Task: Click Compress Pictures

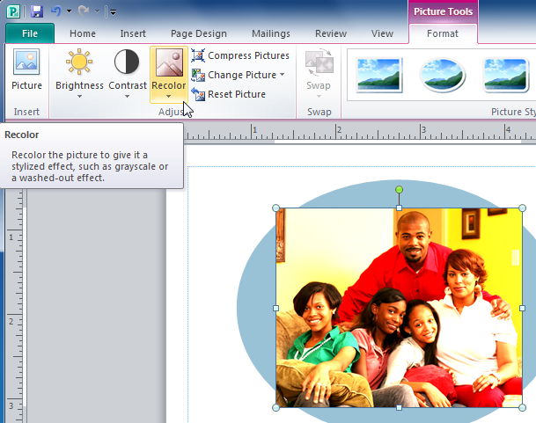Action: 240,55
